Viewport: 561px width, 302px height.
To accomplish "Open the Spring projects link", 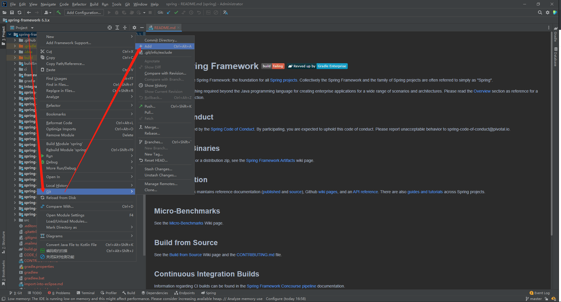I will [x=284, y=80].
